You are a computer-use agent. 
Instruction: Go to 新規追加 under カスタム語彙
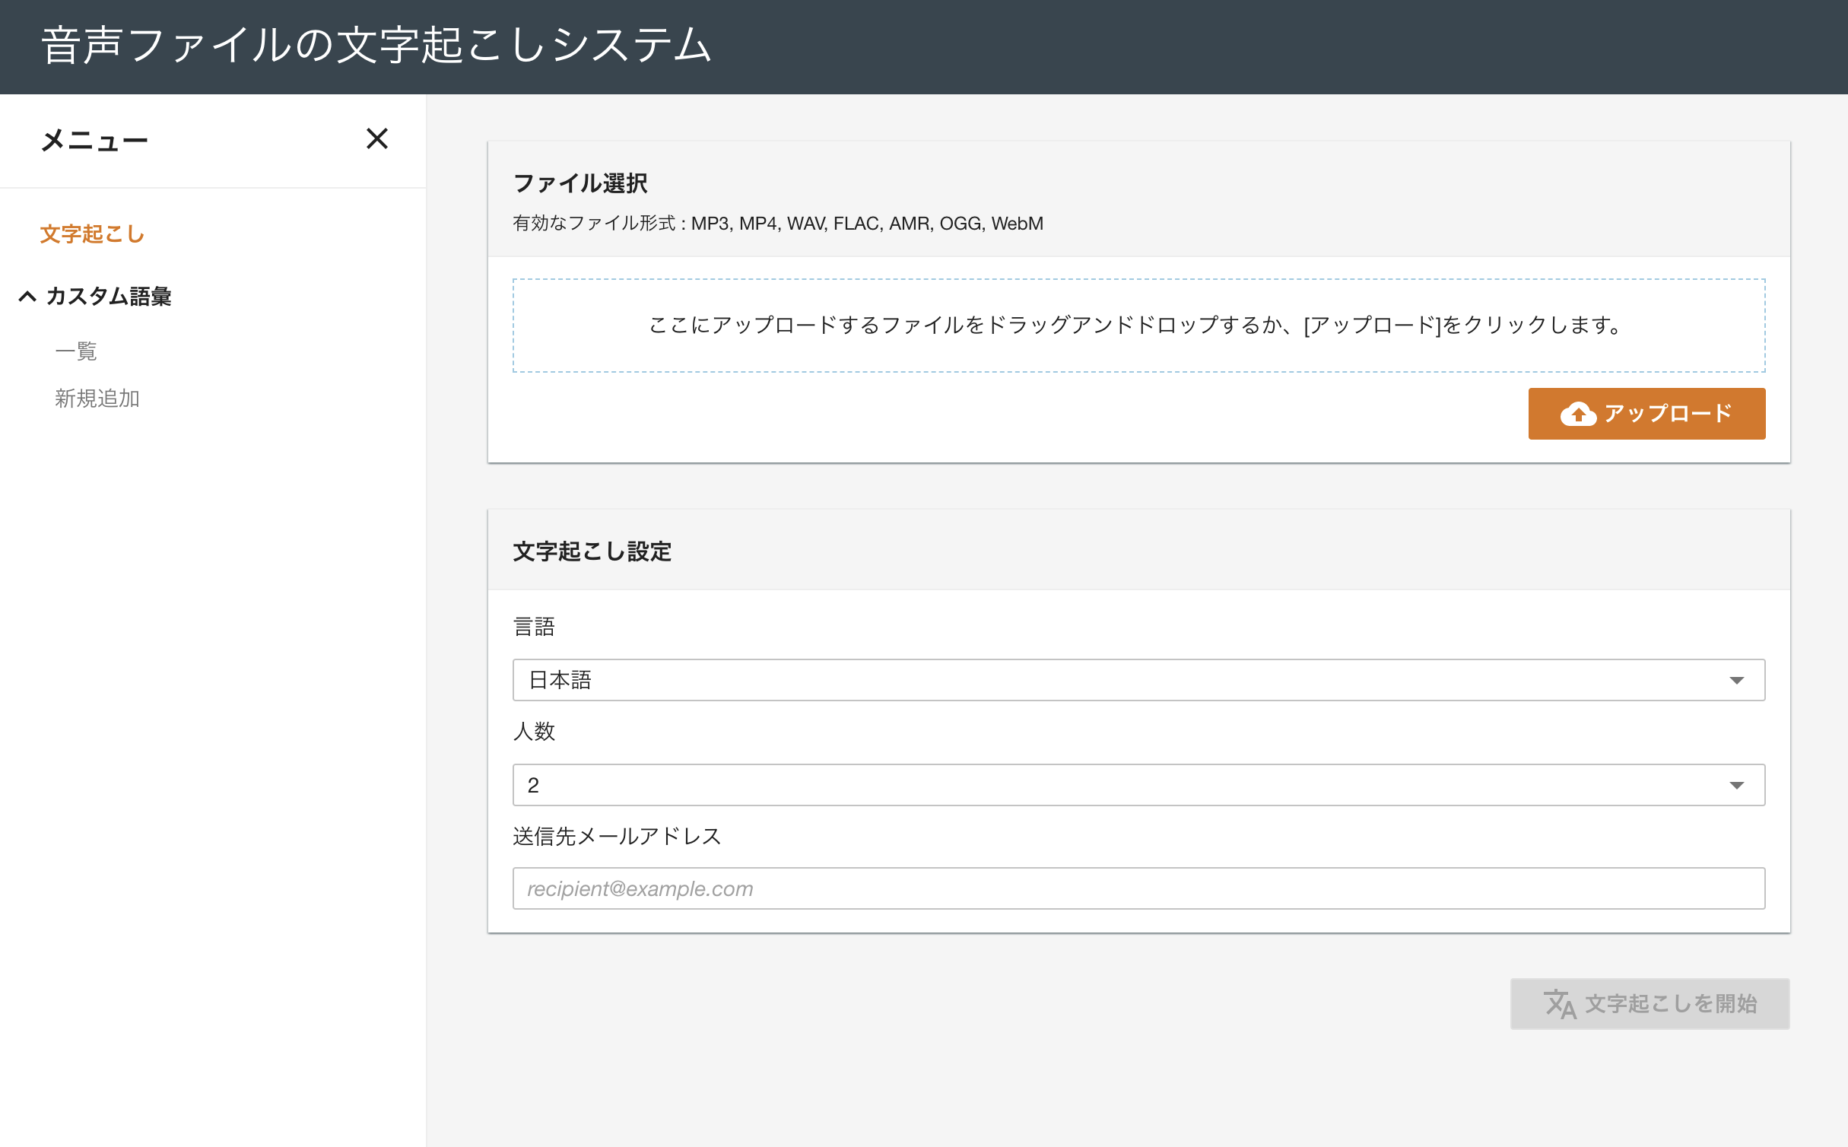tap(97, 399)
